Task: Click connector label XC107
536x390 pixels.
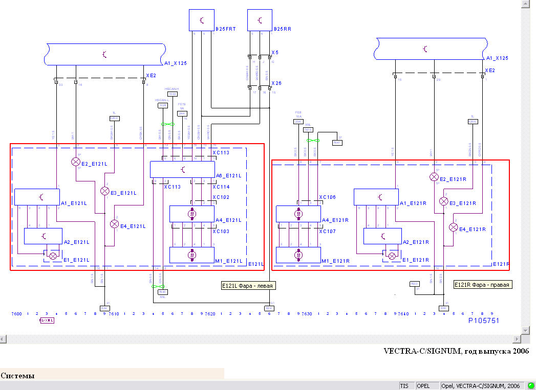Action: tap(328, 232)
